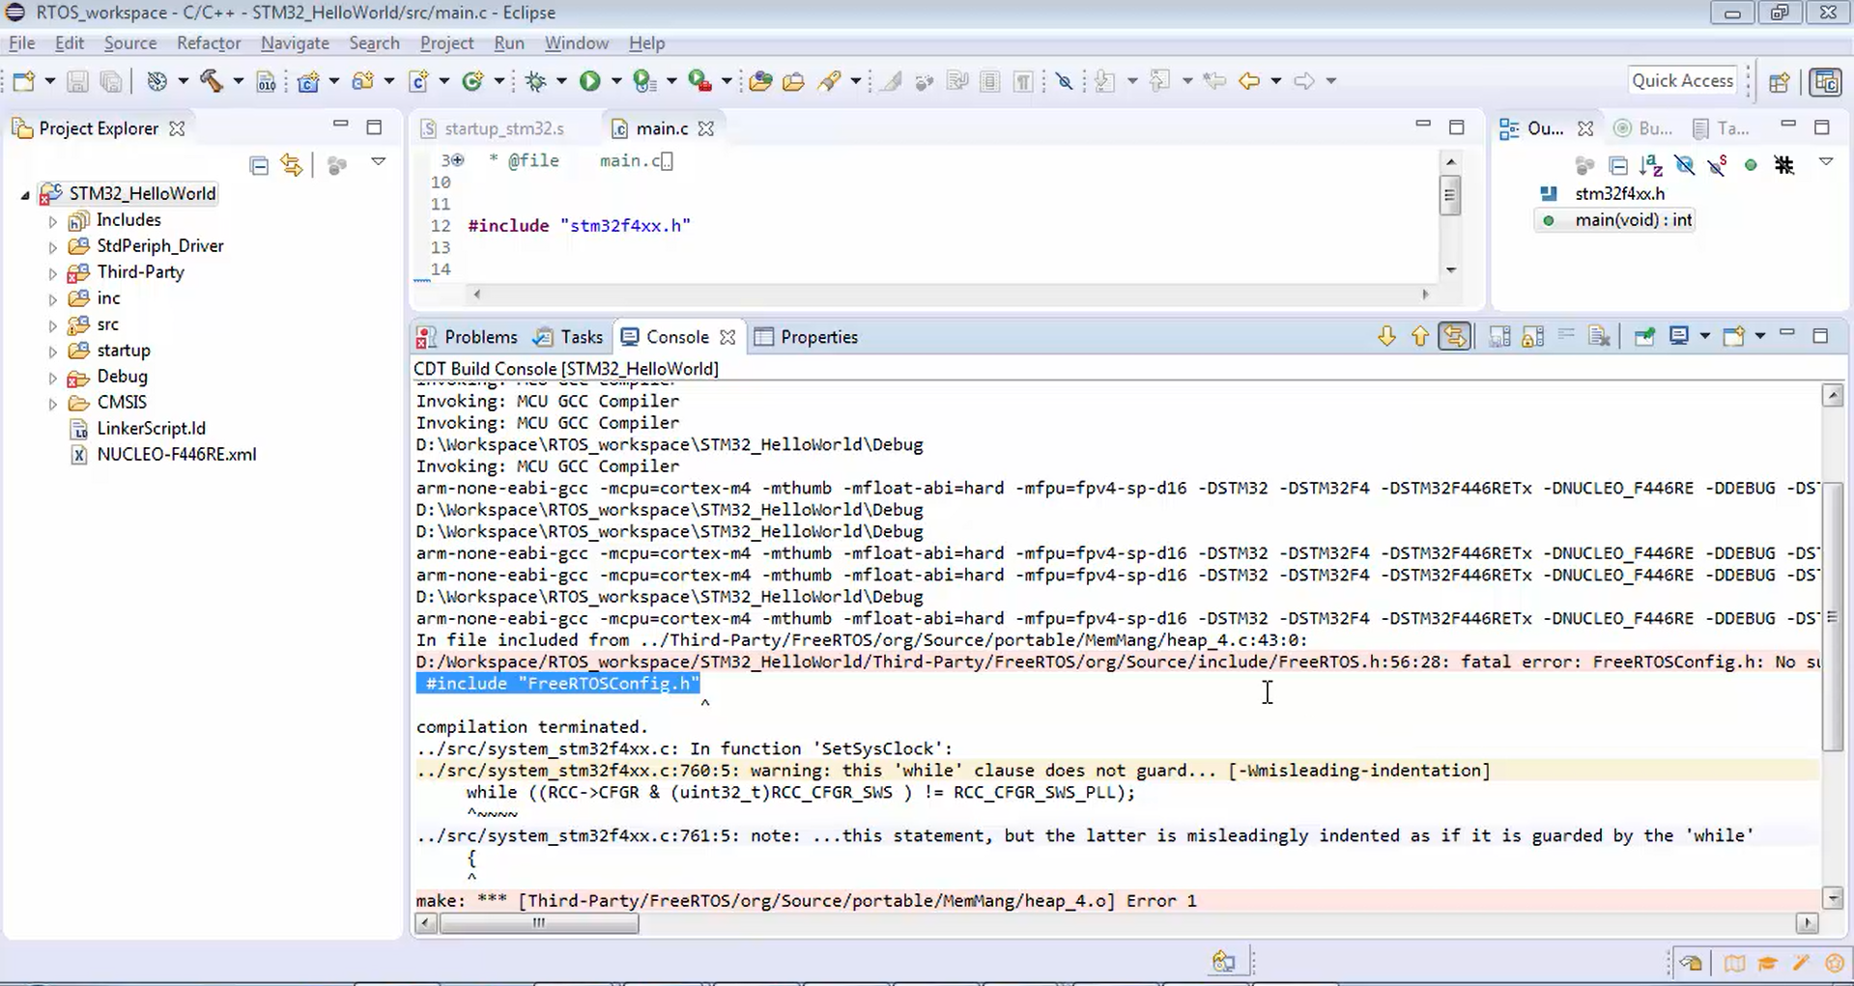
Task: Switch to the Tasks tab
Action: (x=569, y=337)
